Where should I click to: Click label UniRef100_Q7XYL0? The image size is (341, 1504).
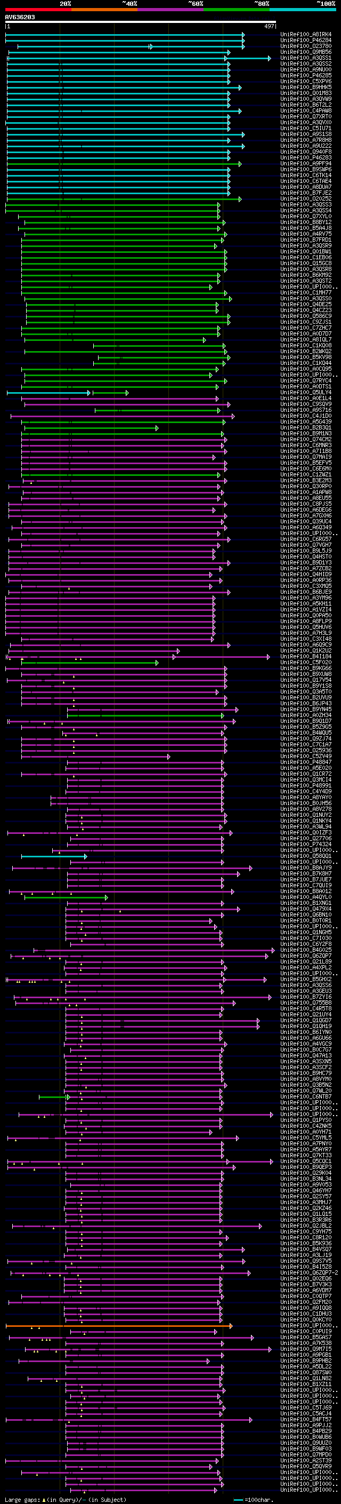306,217
